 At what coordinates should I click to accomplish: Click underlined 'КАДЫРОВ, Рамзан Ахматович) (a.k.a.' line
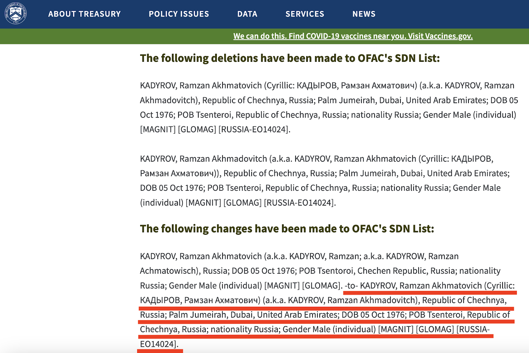click(x=323, y=300)
